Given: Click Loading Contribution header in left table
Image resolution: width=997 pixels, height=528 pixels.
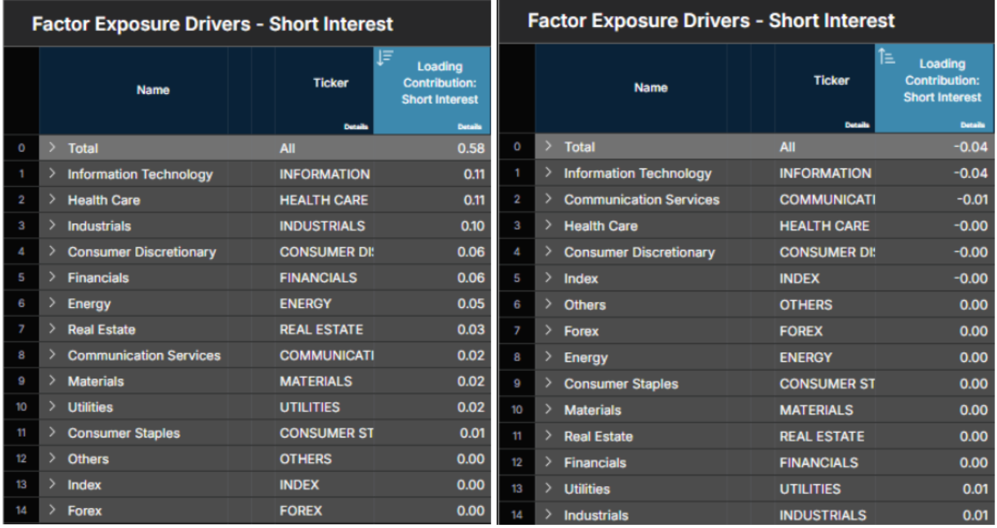Looking at the screenshot, I should (439, 83).
